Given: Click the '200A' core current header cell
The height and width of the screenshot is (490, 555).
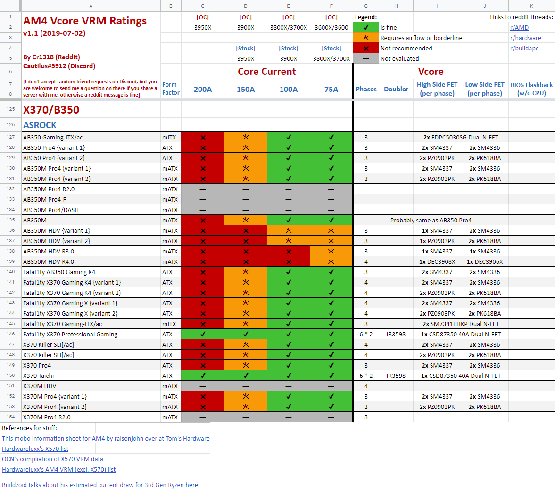Looking at the screenshot, I should click(x=202, y=89).
